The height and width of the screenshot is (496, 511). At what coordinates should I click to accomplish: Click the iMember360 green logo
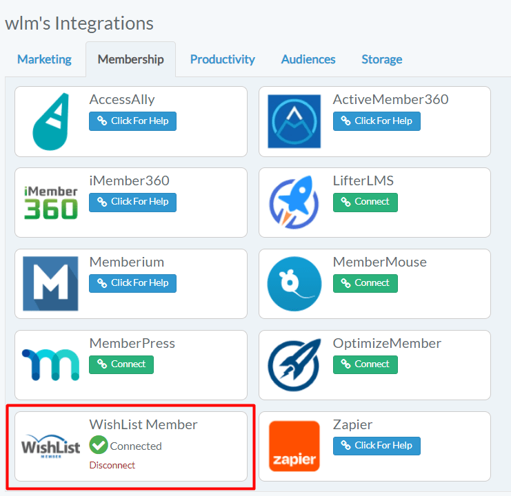coord(51,203)
